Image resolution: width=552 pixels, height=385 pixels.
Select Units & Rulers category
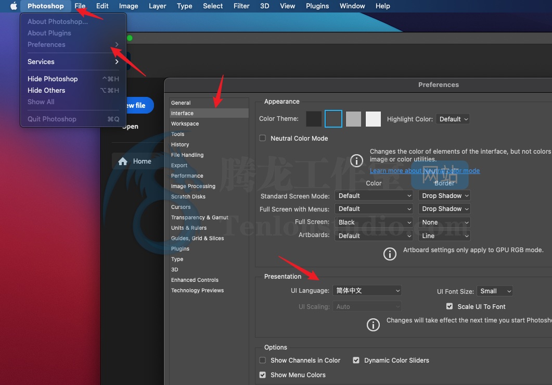(209, 228)
